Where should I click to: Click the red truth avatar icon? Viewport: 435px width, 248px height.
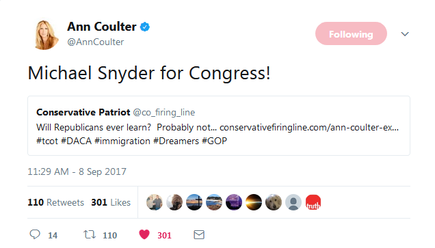(313, 202)
